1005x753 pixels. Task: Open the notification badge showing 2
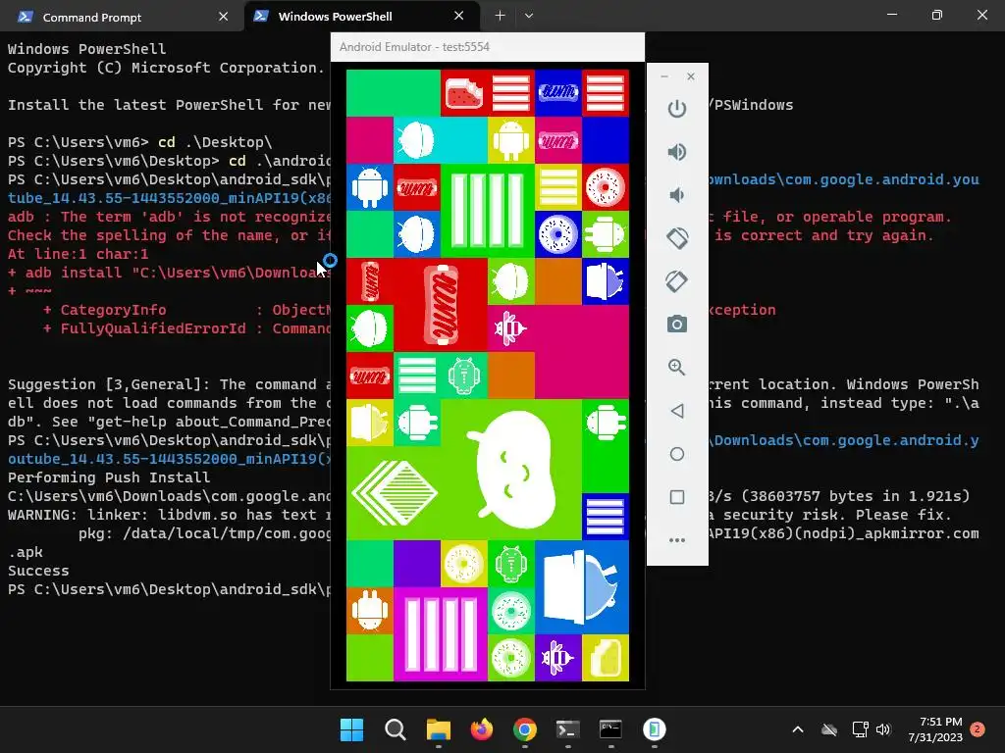tap(978, 729)
